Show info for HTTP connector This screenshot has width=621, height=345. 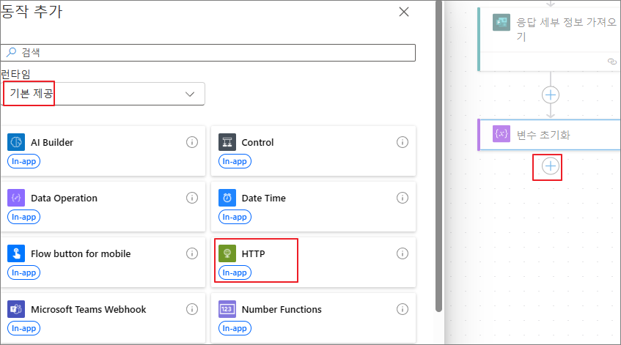(x=403, y=253)
